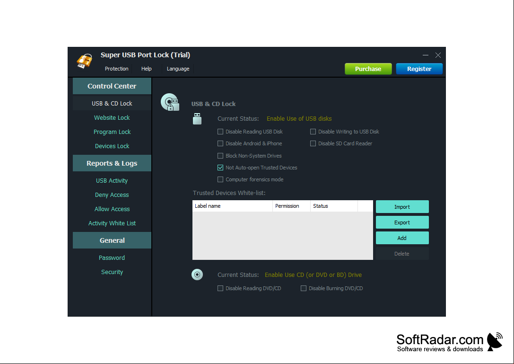The height and width of the screenshot is (364, 514).
Task: Click the 'Trusted Devices White-list:' label
Action: [229, 193]
